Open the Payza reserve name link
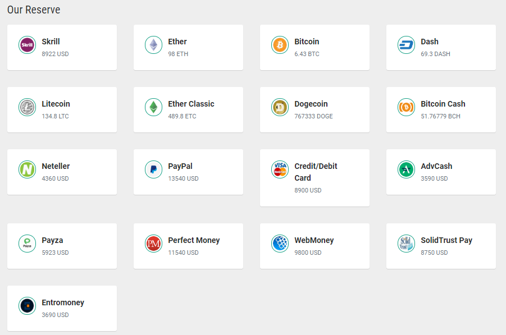The width and height of the screenshot is (506, 335). [52, 240]
